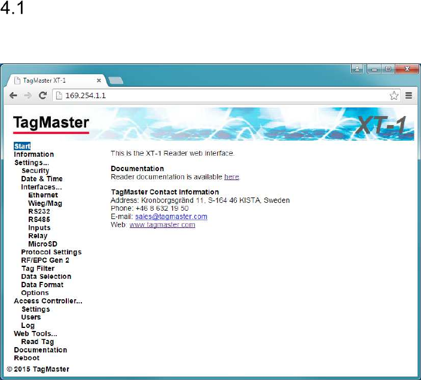Visit the www.tagmaster.com web link
Screen dimensions: 421x380
coord(162,224)
